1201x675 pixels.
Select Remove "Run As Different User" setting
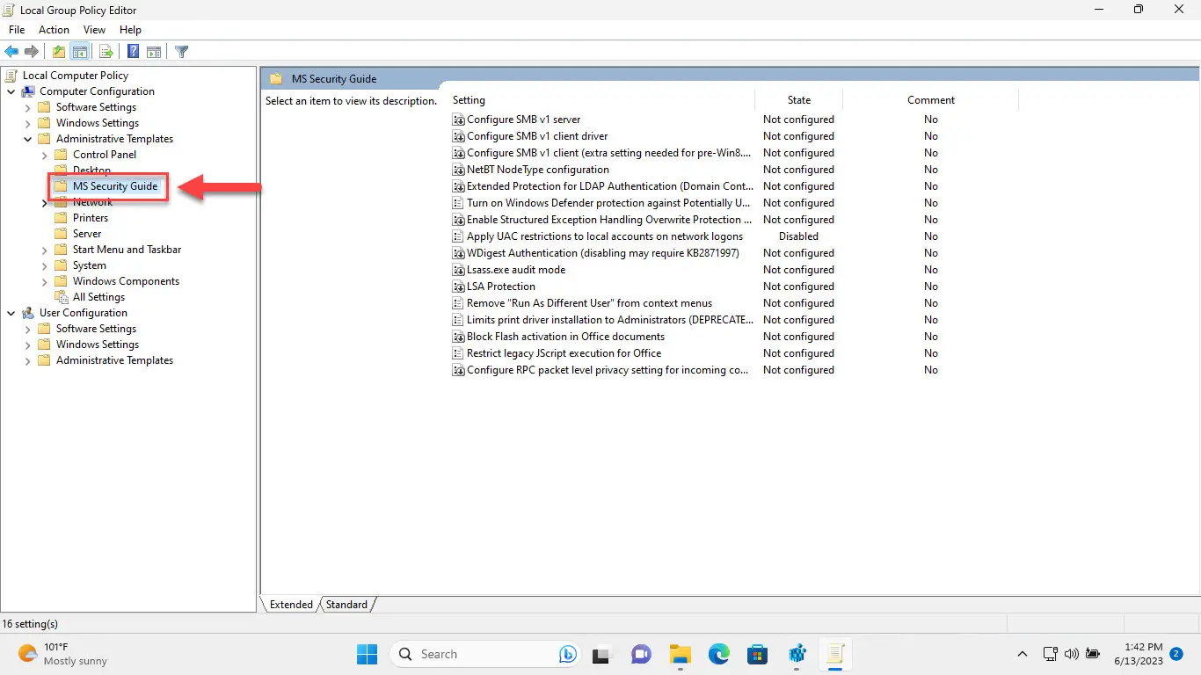click(x=589, y=303)
